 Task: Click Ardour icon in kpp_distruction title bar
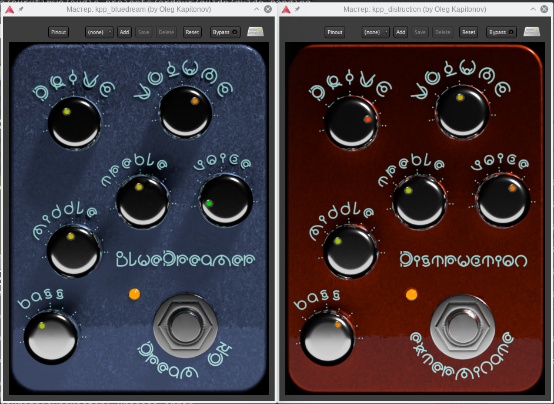(286, 9)
